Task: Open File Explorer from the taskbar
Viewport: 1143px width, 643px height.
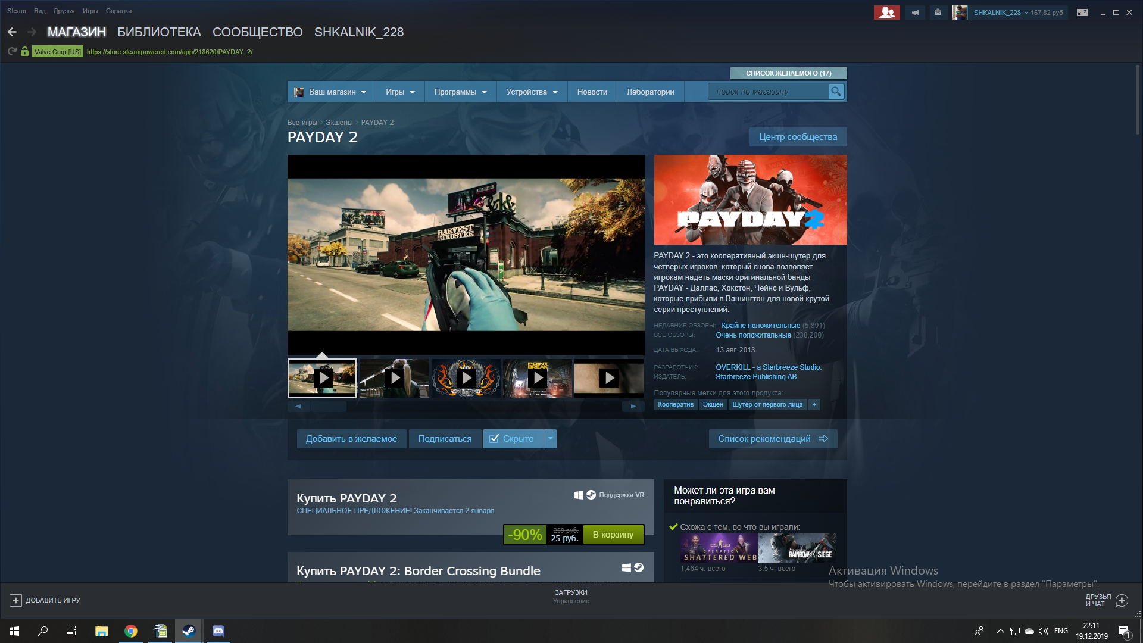Action: click(x=102, y=631)
